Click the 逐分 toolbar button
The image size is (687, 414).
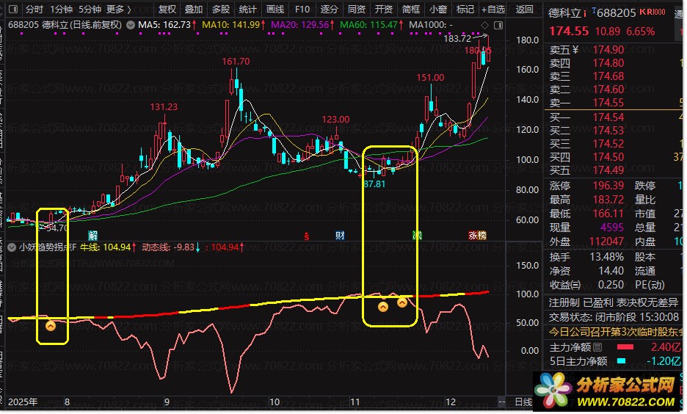pos(329,9)
